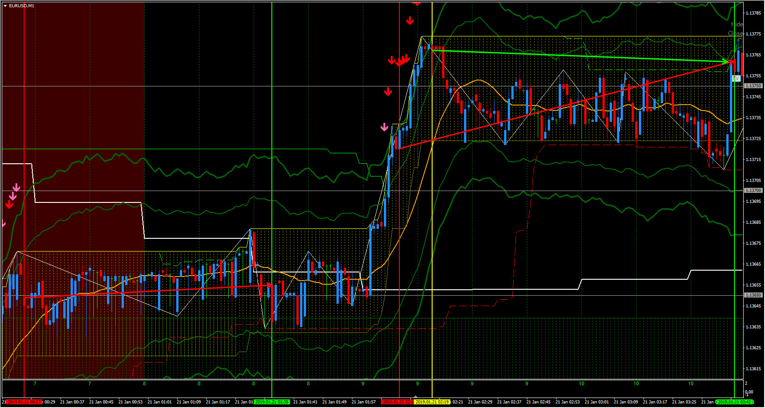
Task: Click the red 2019.01.21 00:27 time label
Action: click(x=25, y=402)
